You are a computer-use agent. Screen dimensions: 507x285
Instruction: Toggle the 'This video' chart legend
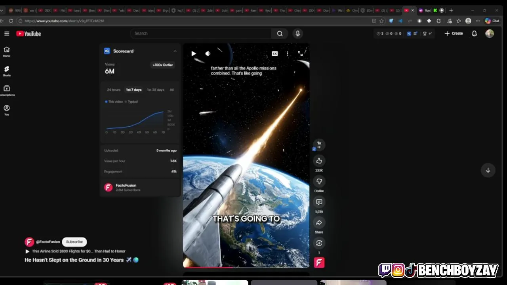point(114,102)
